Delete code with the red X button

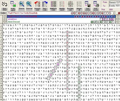(x=119, y=13)
